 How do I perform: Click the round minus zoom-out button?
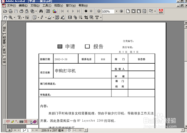coord(99,11)
